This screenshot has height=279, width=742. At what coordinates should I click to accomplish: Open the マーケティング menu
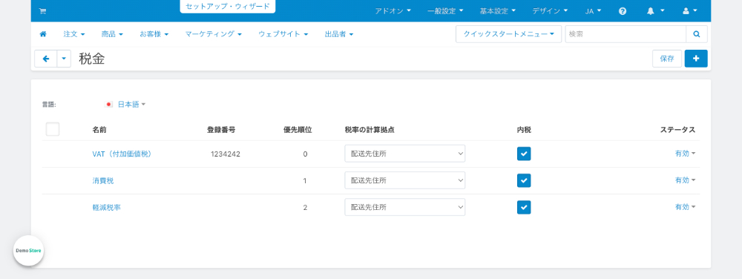click(214, 34)
